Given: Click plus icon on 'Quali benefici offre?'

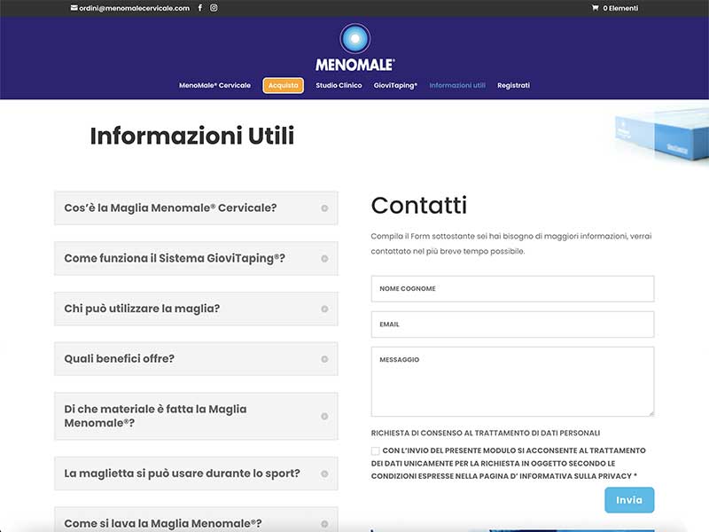Looking at the screenshot, I should click(324, 359).
